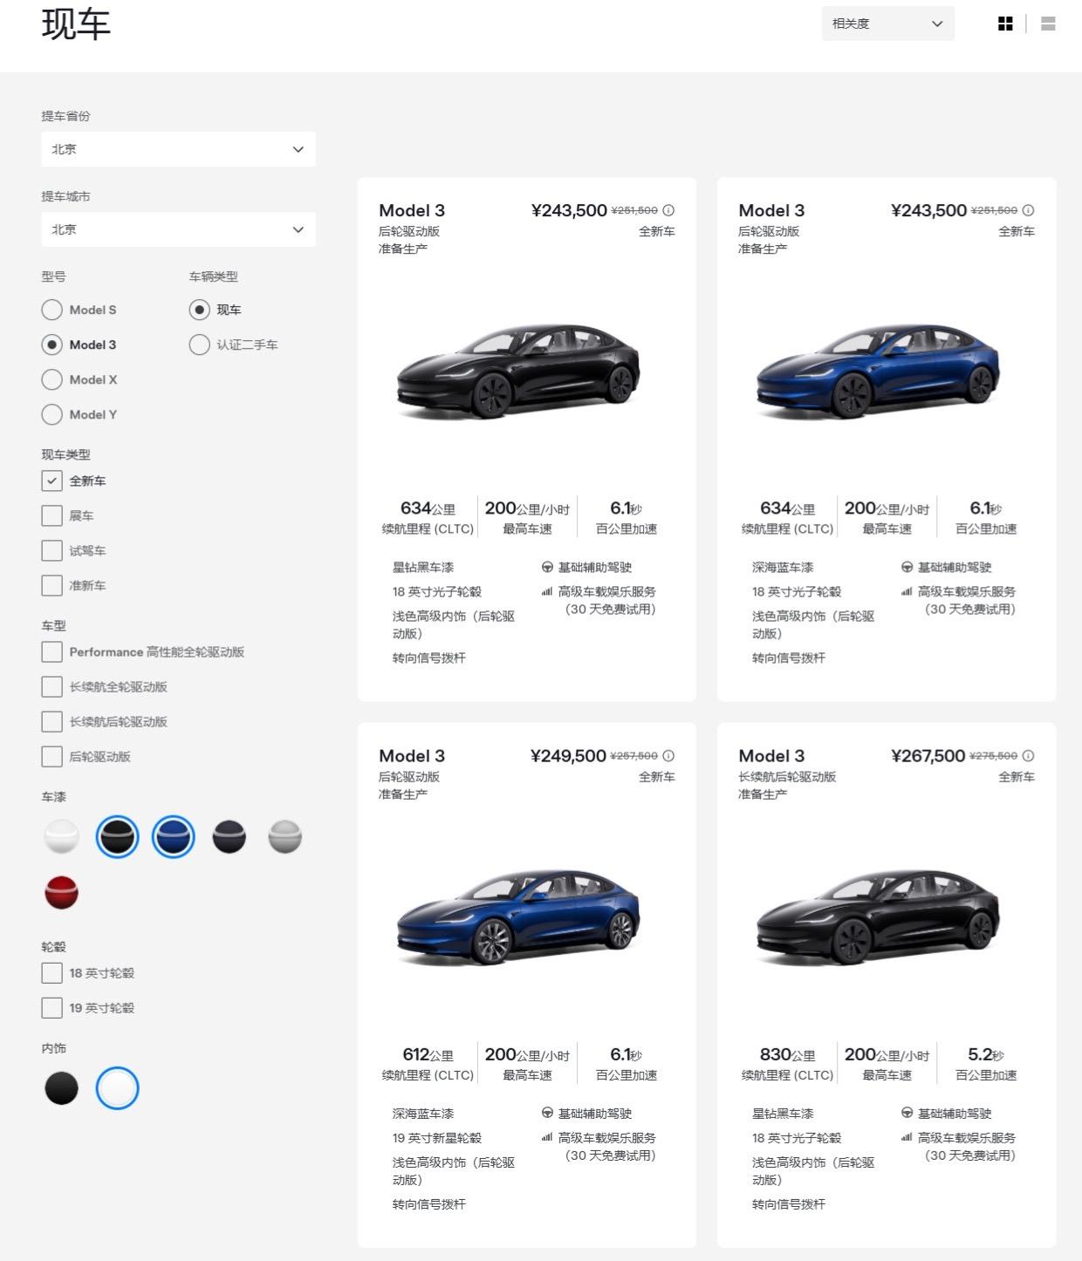1082x1261 pixels.
Task: Open the 相关度 sort dropdown
Action: pos(887,24)
